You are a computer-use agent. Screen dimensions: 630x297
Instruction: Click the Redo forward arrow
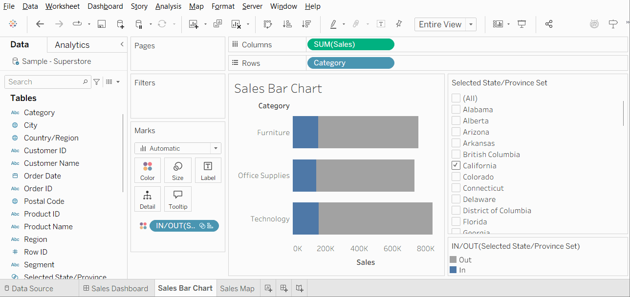click(59, 24)
